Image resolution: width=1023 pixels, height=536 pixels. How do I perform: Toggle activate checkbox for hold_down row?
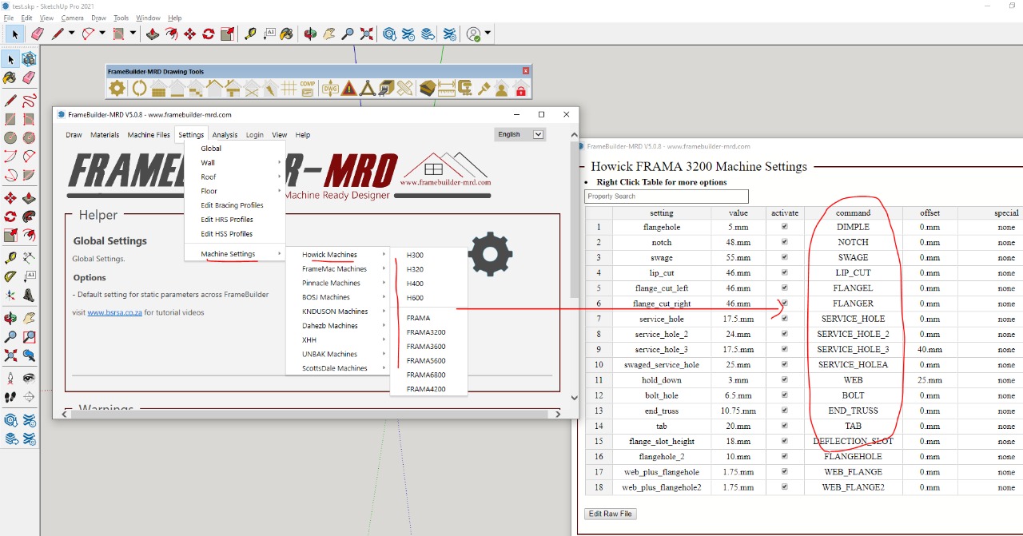[x=784, y=379]
